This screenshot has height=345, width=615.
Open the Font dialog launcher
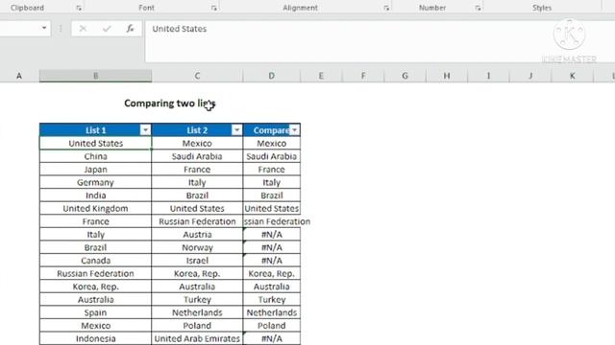213,8
